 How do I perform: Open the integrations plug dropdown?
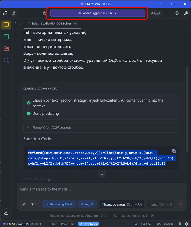[34, 204]
